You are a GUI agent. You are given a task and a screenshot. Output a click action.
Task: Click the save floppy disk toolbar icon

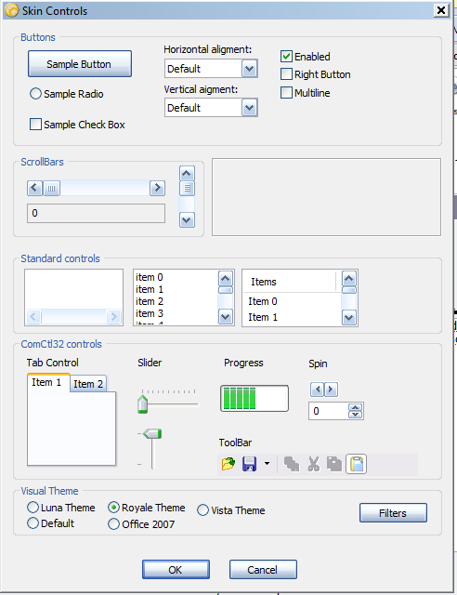pyautogui.click(x=249, y=464)
